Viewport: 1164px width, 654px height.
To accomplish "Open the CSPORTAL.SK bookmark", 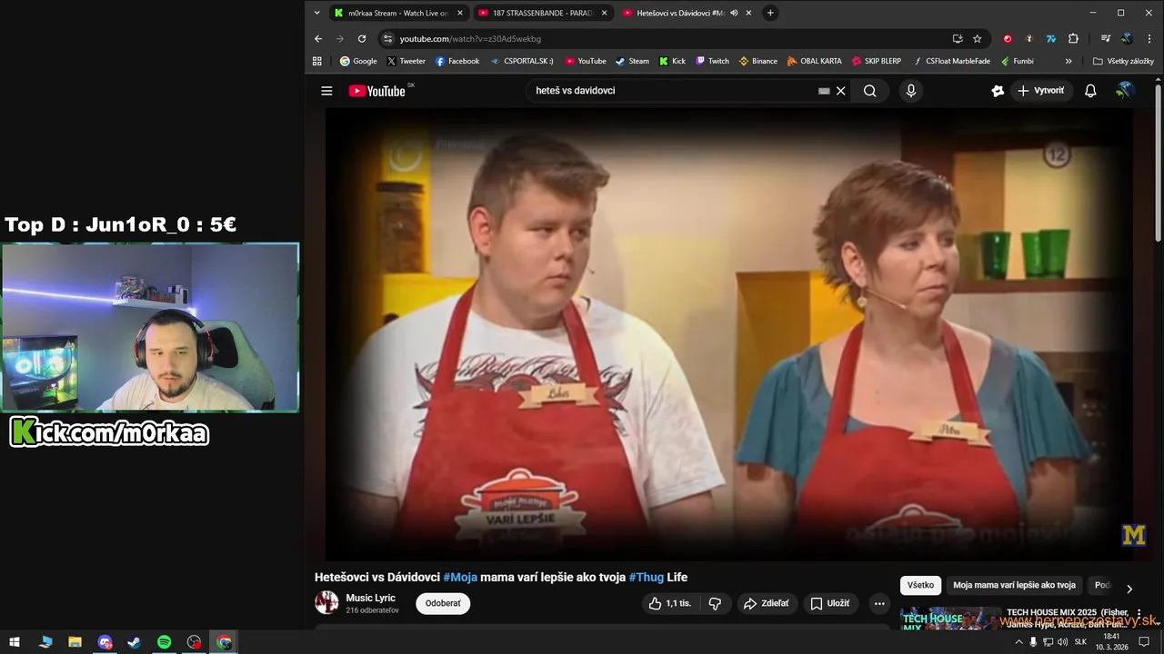I will point(521,61).
